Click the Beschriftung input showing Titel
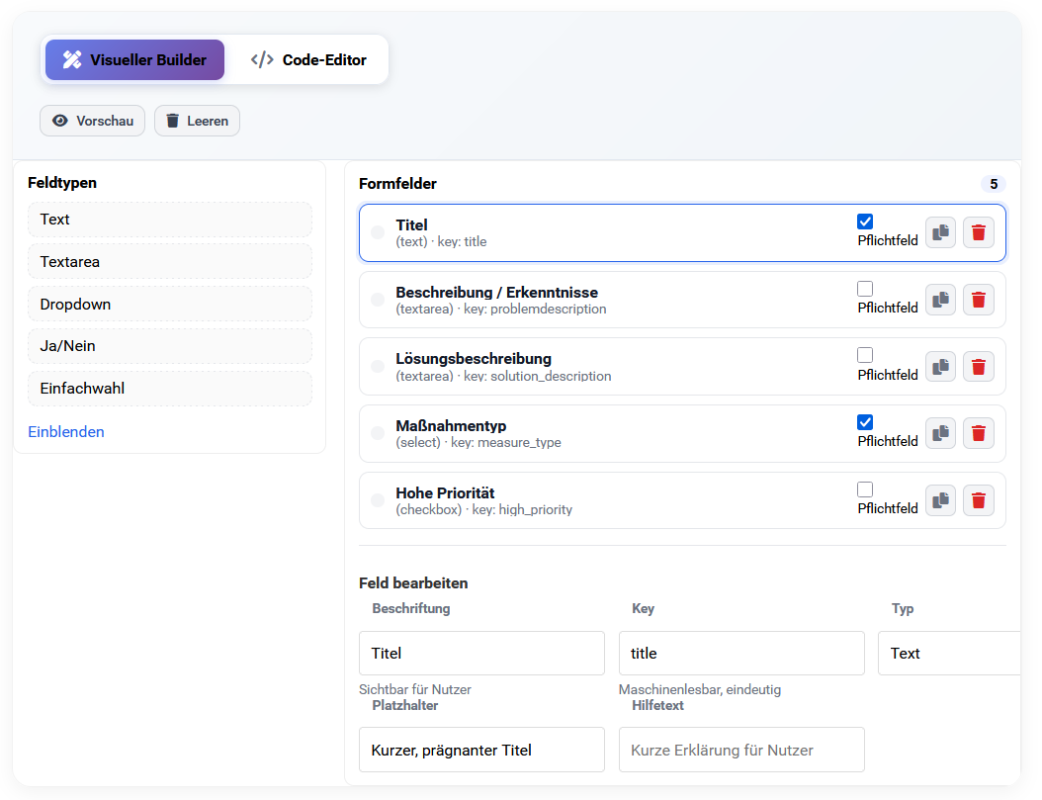 (x=481, y=653)
